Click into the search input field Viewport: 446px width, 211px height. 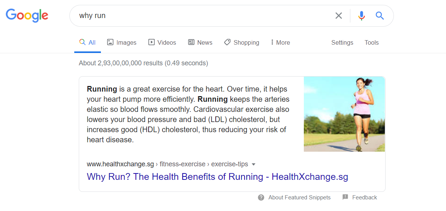(x=203, y=16)
